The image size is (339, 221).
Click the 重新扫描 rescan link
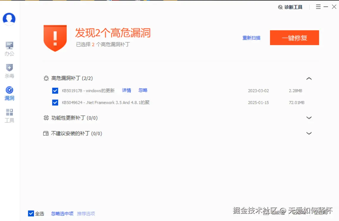[x=251, y=38]
